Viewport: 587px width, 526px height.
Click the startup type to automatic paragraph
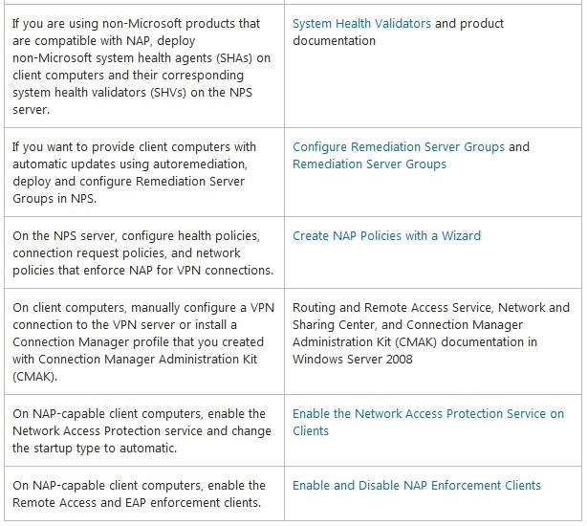tap(141, 431)
